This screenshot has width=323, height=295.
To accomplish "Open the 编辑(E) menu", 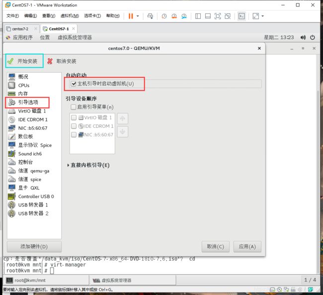I will coord(30,16).
